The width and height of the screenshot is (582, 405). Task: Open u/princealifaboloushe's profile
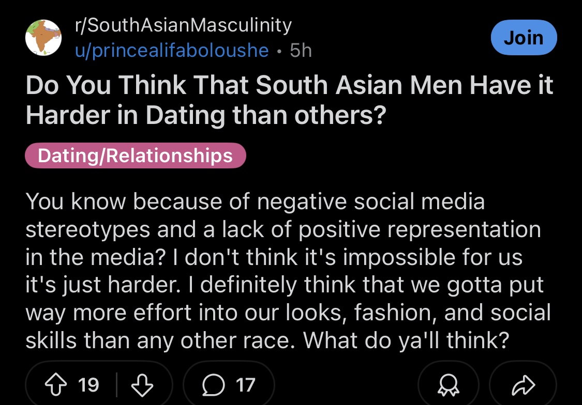pyautogui.click(x=172, y=50)
